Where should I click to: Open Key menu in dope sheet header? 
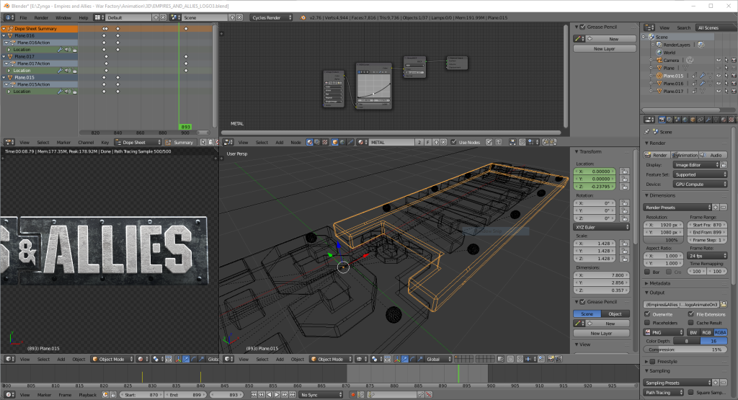click(105, 142)
